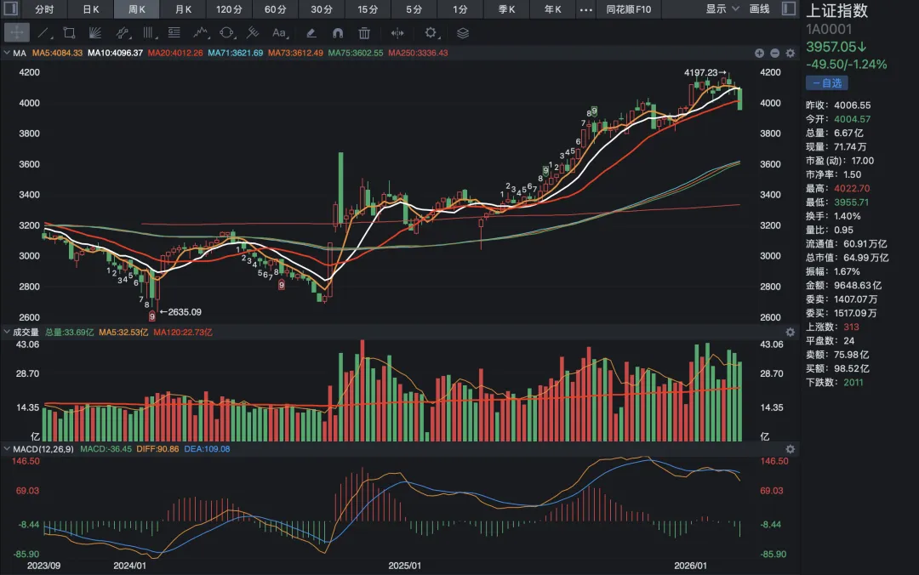Image resolution: width=919 pixels, height=575 pixels.
Task: Click MA20:4012.26 indicator label
Action: coord(175,53)
